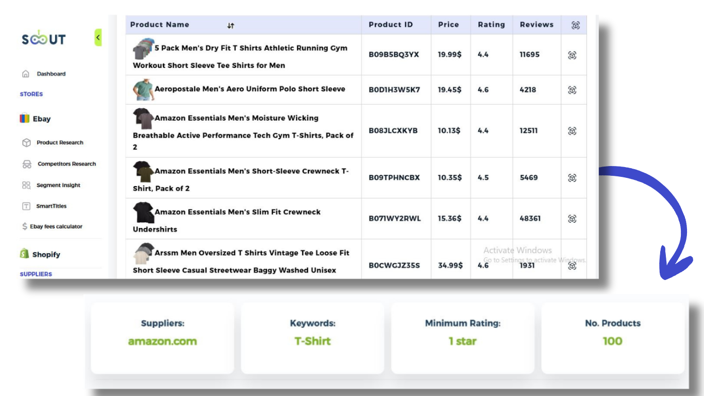Open SmartTitles tool
Screen dimensions: 704x396
click(52, 206)
